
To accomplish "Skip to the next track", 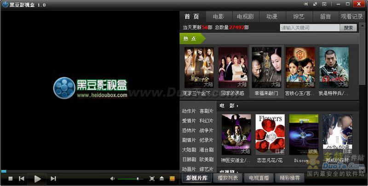I will coord(53,178).
